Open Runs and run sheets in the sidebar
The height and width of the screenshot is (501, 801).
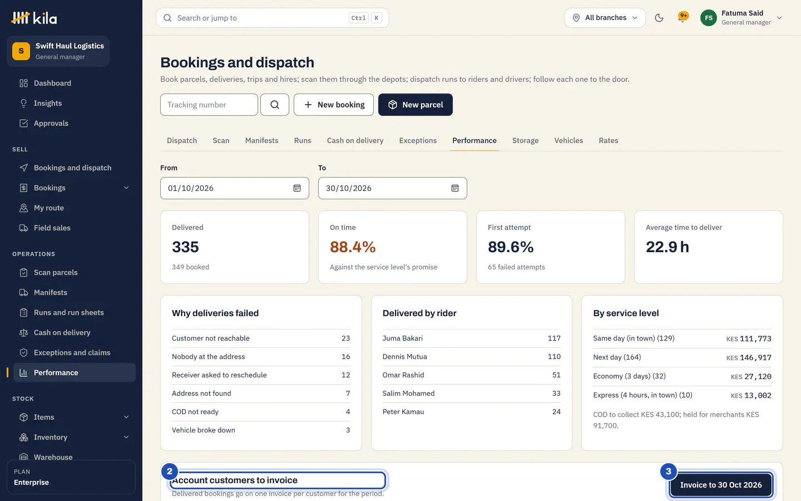click(75, 312)
